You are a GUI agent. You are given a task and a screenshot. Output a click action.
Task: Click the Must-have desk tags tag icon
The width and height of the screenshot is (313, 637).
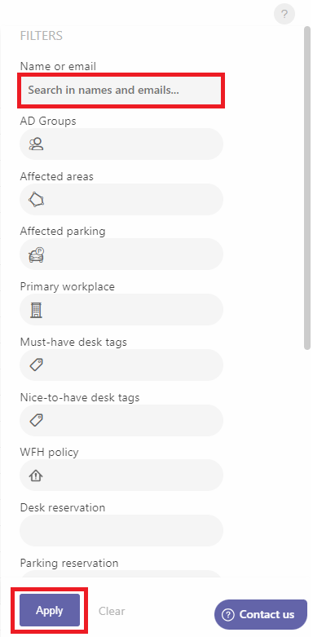(36, 365)
